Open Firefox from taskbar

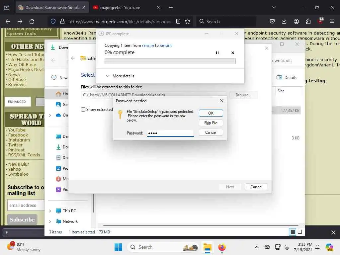coord(222,247)
